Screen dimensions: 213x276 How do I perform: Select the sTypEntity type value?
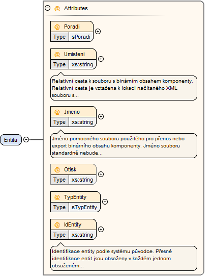[x=84, y=207]
